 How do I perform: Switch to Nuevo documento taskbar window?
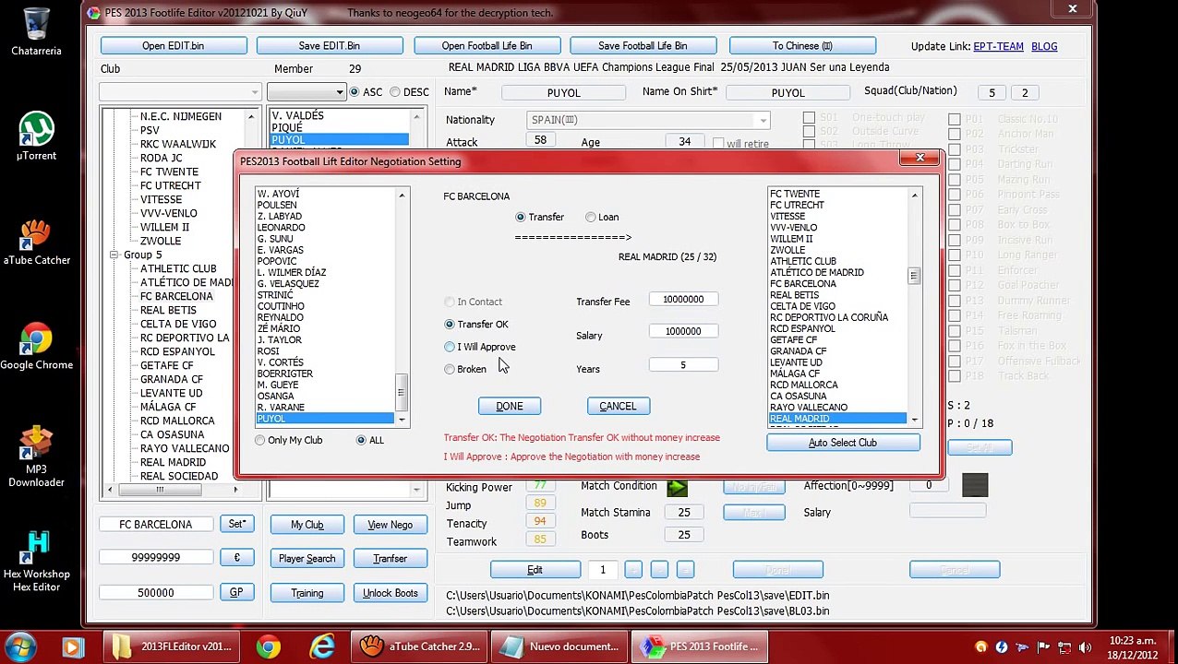coord(558,646)
